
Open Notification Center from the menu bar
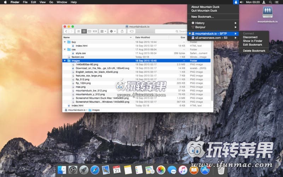pyautogui.click(x=277, y=2)
